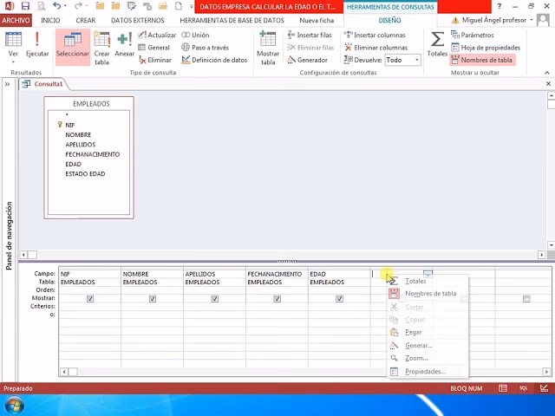
Task: Choose Nombres de tabla in context menu
Action: (x=428, y=294)
